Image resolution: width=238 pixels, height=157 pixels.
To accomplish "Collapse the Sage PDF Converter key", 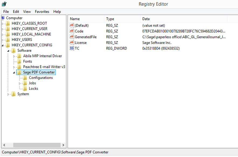I will pyautogui.click(x=14, y=73).
